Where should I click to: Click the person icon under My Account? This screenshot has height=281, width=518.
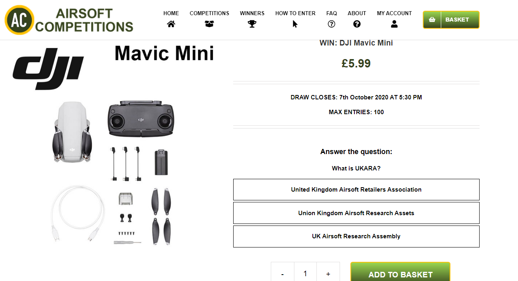[394, 24]
